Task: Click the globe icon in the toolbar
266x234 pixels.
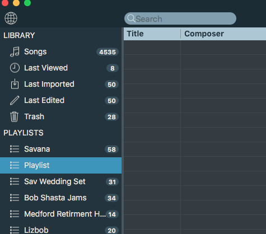Action: (x=11, y=18)
